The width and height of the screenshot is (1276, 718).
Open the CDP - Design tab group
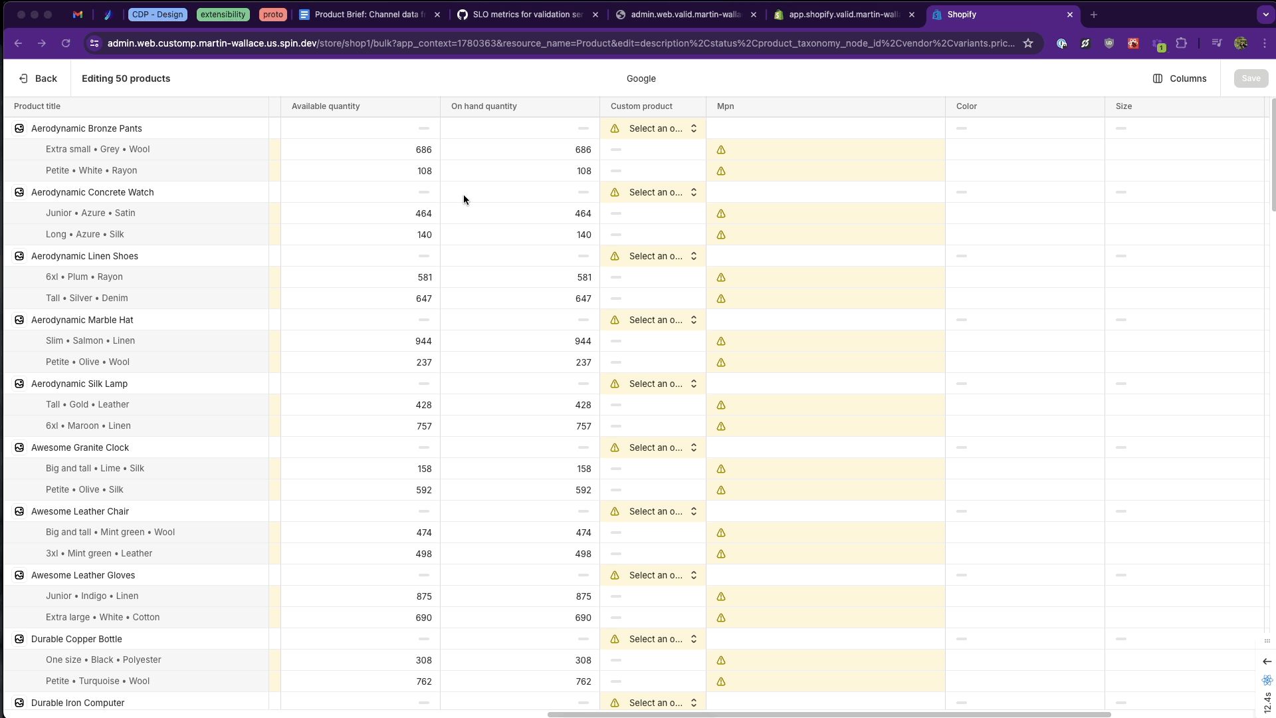coord(158,15)
